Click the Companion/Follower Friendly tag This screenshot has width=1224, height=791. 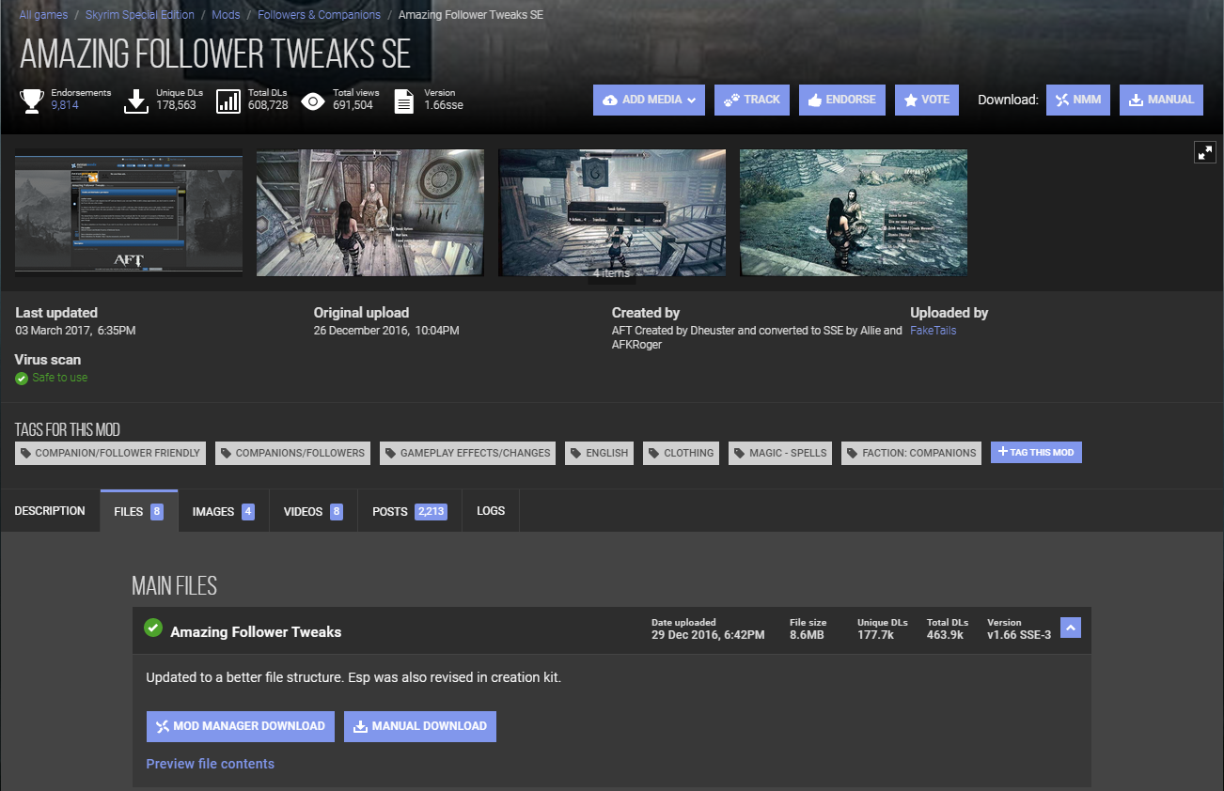[x=110, y=453]
